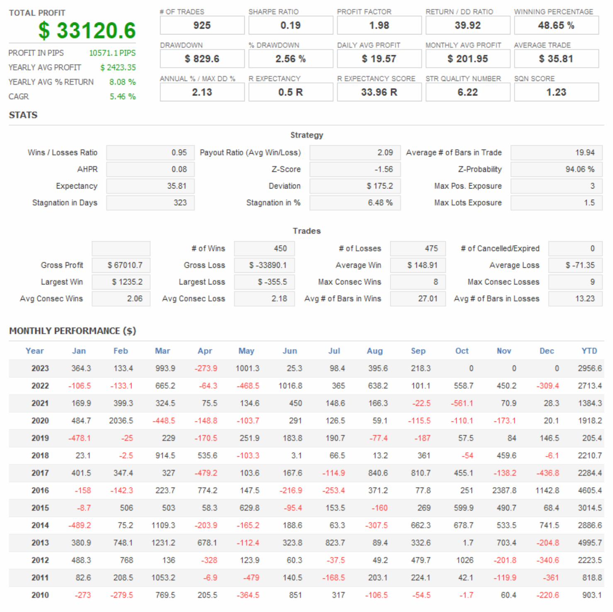Select the May column header
The image size is (613, 612).
246,351
